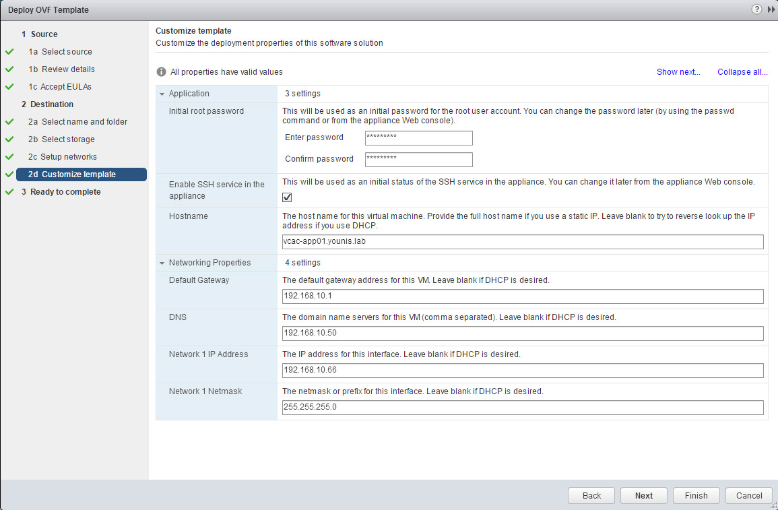Click the info icon beside valid values message
778x510 pixels.
161,72
